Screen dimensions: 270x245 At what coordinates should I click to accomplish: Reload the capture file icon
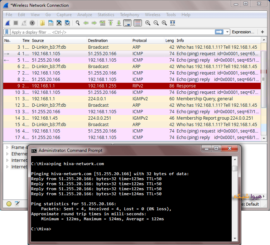click(x=67, y=23)
